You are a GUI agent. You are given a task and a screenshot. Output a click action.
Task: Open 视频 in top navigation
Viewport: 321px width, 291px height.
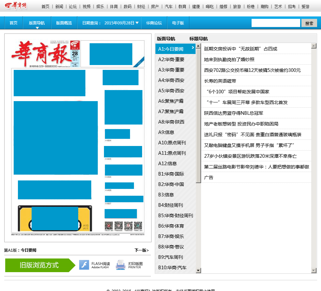click(x=86, y=7)
